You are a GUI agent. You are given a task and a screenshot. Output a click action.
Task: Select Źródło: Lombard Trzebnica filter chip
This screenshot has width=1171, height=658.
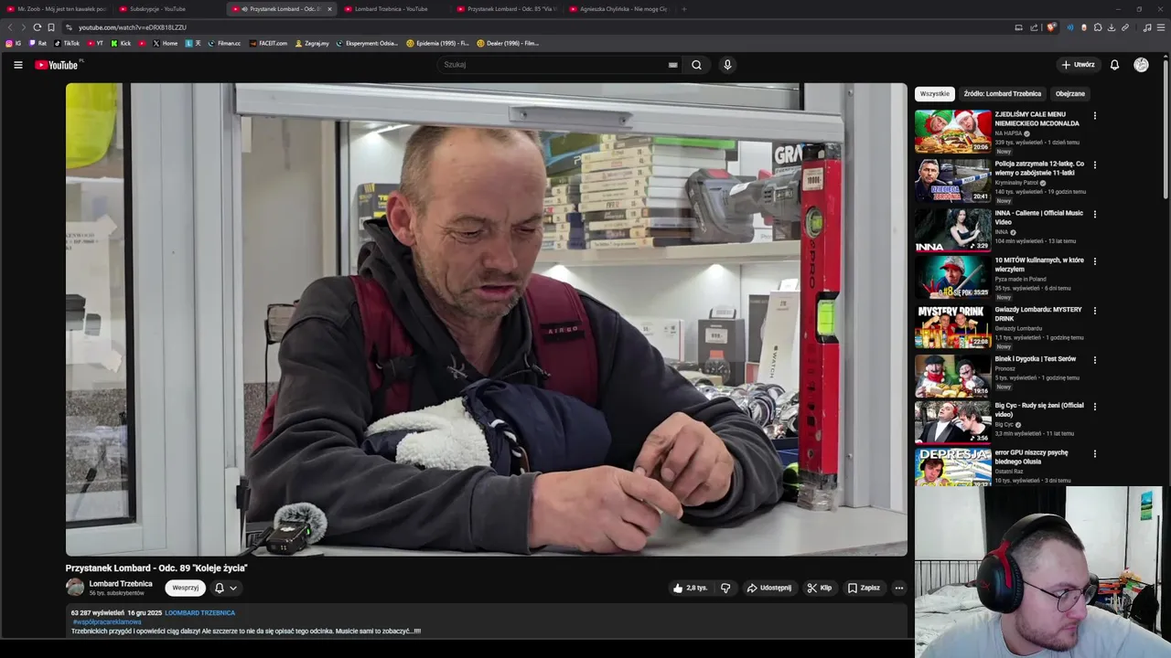(x=1002, y=93)
